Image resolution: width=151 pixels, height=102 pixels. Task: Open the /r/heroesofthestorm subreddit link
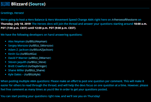coord(124,20)
